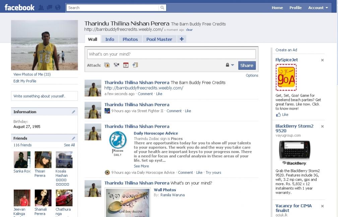This screenshot has width=338, height=217.
Task: Attach a video using the camera icon
Action: pos(116,65)
